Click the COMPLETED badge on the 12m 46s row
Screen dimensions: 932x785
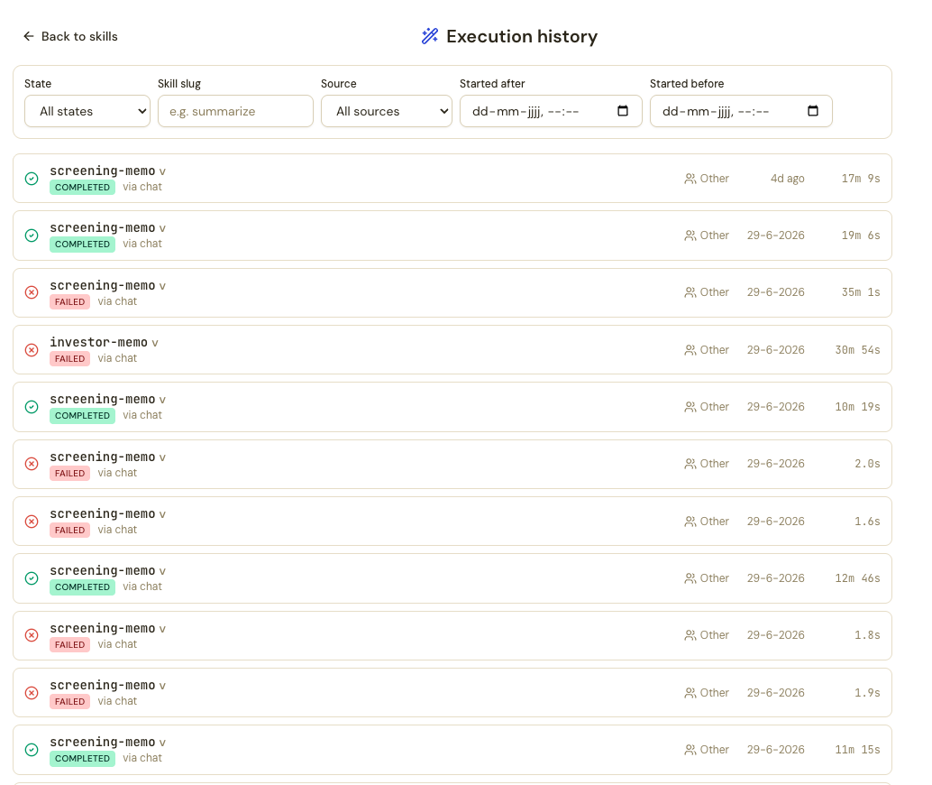click(82, 586)
